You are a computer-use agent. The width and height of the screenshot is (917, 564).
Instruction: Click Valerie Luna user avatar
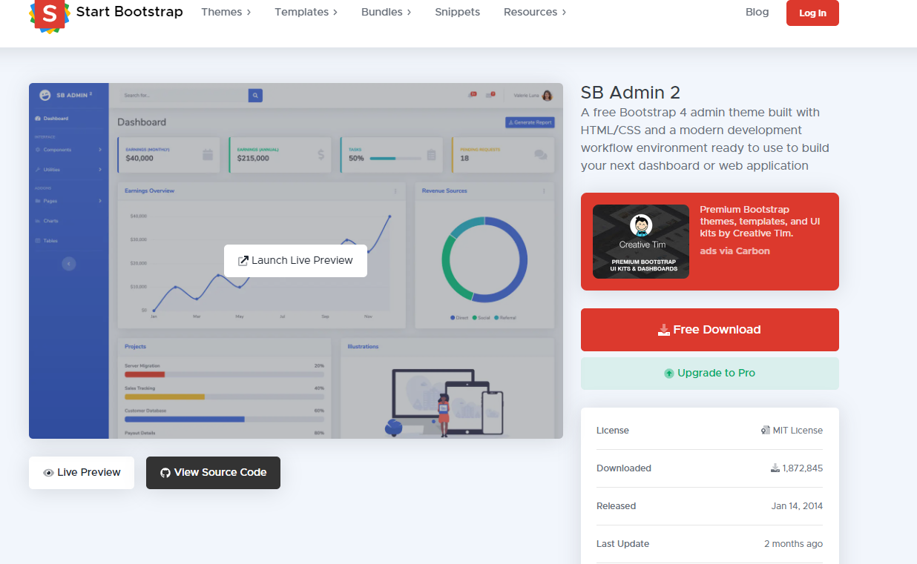tap(548, 95)
